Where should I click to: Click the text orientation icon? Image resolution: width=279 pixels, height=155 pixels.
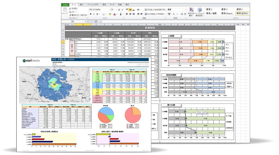[138, 10]
